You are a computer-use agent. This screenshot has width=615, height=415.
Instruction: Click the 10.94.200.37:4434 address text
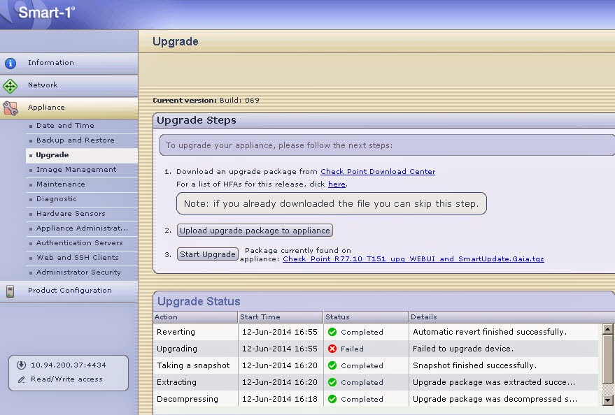pos(69,365)
